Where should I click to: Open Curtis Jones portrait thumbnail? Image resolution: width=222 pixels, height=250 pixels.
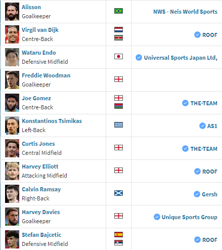(12, 148)
